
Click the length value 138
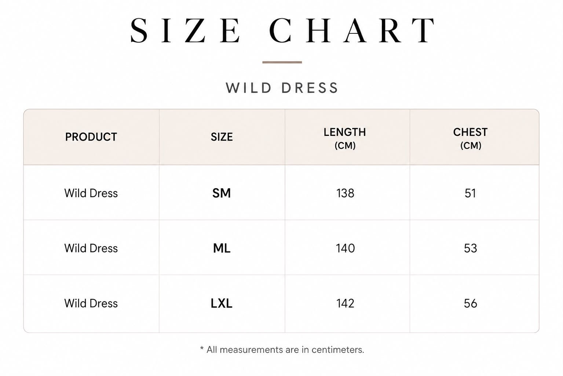[x=345, y=193]
